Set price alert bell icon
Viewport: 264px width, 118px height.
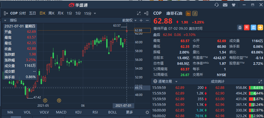coord(240,27)
